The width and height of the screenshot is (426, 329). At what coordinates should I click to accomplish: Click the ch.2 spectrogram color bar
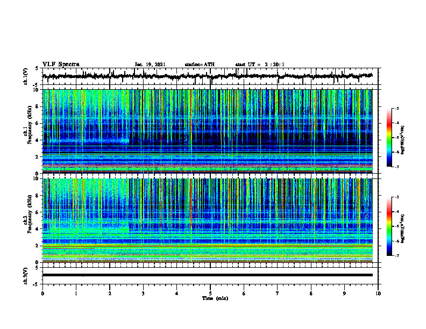pyautogui.click(x=389, y=226)
